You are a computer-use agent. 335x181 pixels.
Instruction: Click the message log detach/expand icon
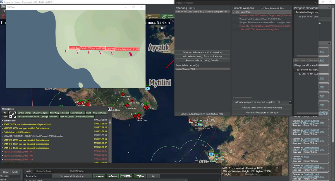coord(13,114)
